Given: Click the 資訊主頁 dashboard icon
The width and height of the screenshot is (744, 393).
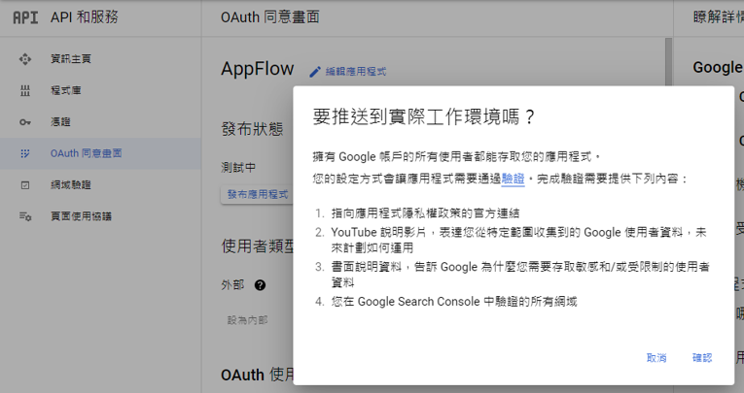Looking at the screenshot, I should click(25, 59).
